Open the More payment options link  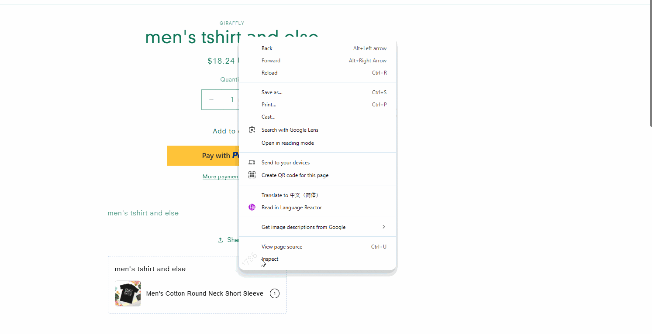point(221,177)
